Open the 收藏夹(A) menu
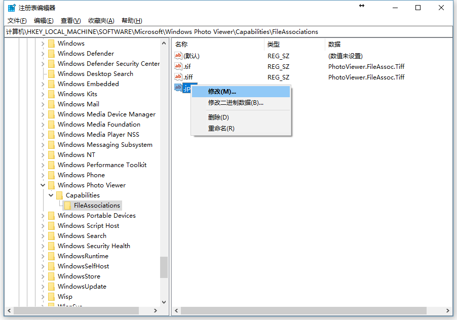 pyautogui.click(x=101, y=21)
